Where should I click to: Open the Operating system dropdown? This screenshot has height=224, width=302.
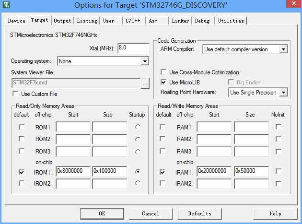pos(103,61)
